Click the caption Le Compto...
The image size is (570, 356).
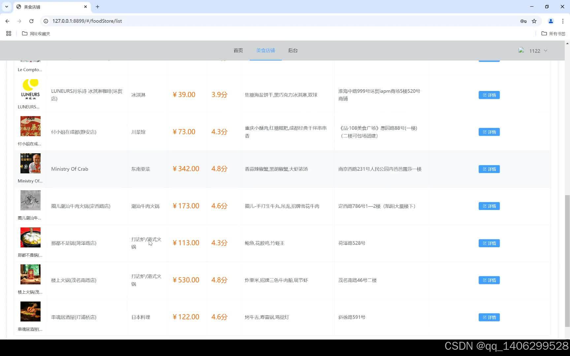(x=30, y=70)
